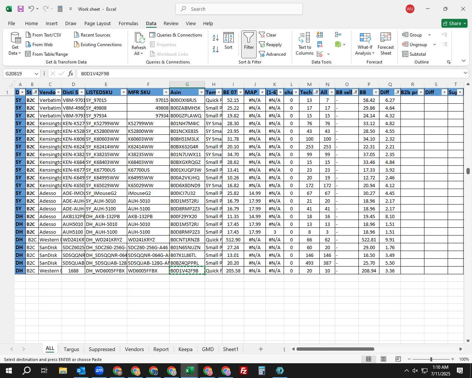
Task: Add a new sheet with plus button
Action: 261,349
